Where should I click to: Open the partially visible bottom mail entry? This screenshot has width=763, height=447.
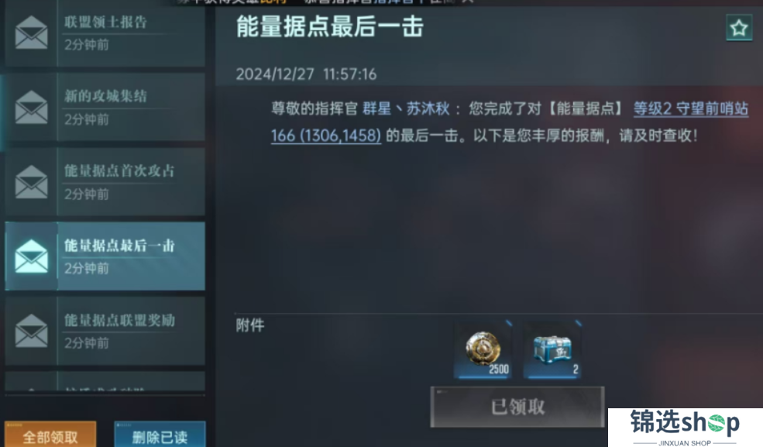tap(105, 381)
